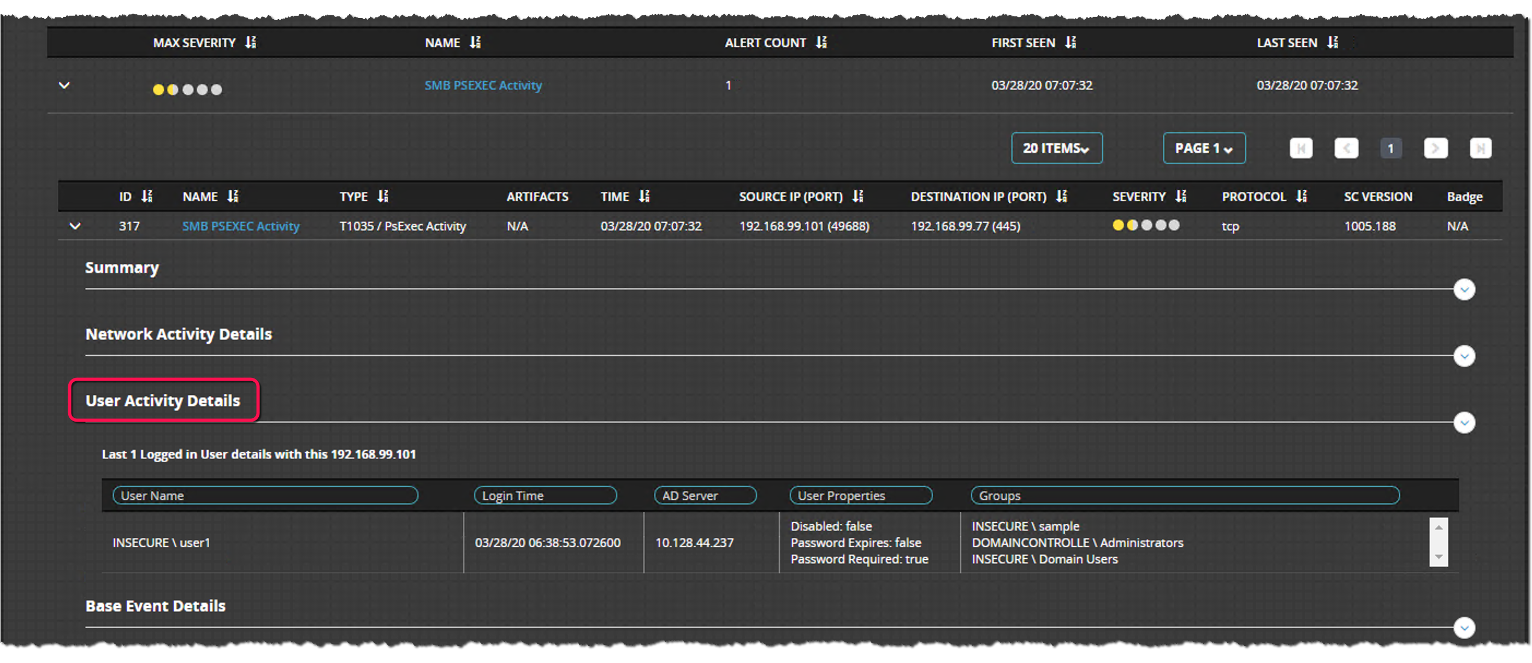The image size is (1532, 663).
Task: Open the PAGE 1 dropdown
Action: click(1204, 148)
